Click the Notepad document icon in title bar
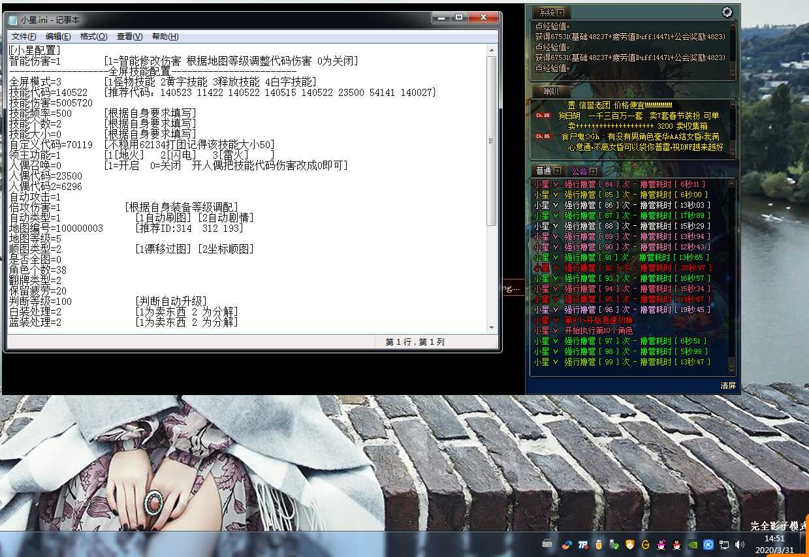Viewport: 809px width, 557px height. [x=12, y=20]
